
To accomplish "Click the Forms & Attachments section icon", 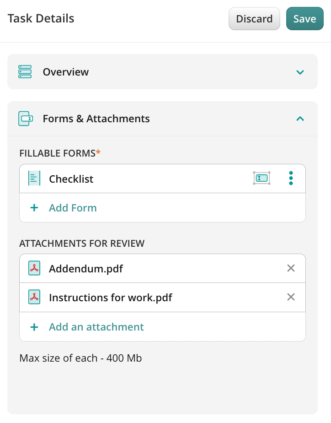I will pyautogui.click(x=26, y=119).
